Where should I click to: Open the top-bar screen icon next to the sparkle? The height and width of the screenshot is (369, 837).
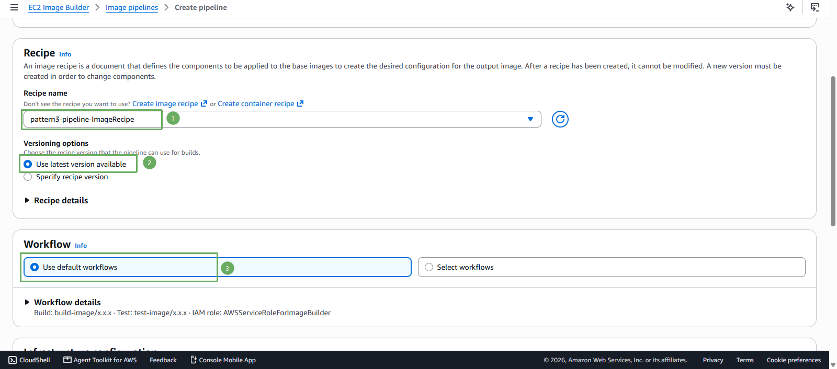(x=815, y=7)
